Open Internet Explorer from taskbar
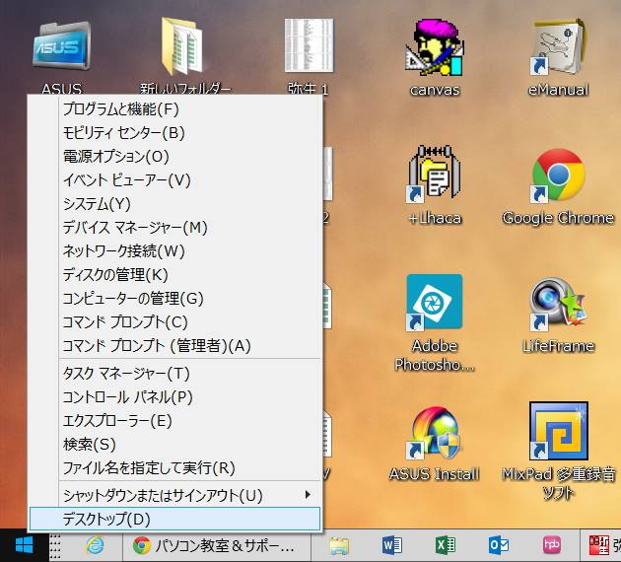The width and height of the screenshot is (621, 562). pyautogui.click(x=95, y=546)
